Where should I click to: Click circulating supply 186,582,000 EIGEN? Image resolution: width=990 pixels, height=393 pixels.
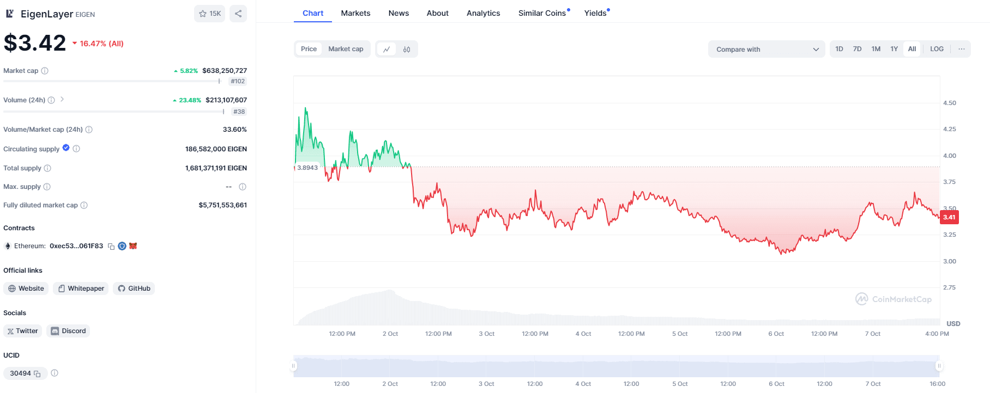pos(216,149)
